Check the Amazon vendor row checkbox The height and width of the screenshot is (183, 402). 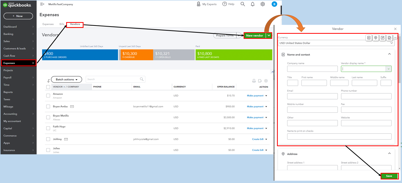48,96
